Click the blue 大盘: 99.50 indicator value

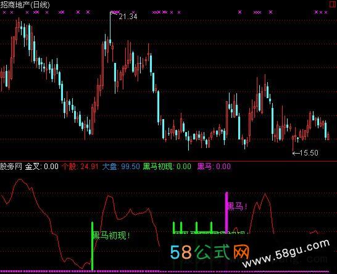[x=121, y=167]
